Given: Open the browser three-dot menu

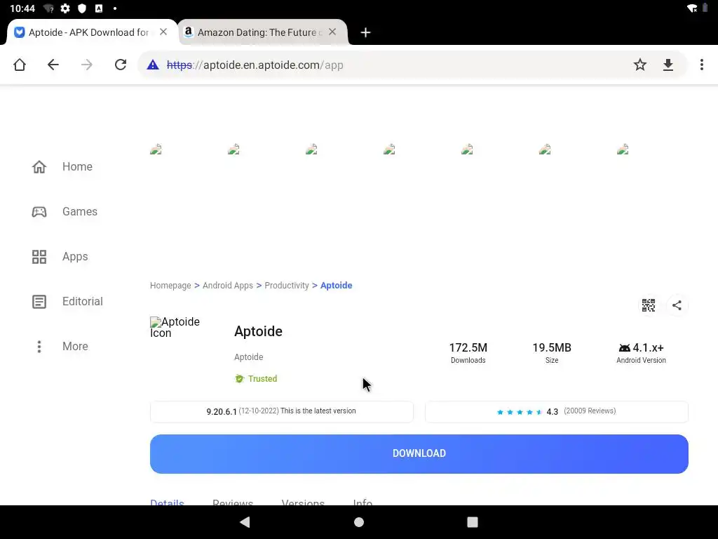Looking at the screenshot, I should coord(701,65).
